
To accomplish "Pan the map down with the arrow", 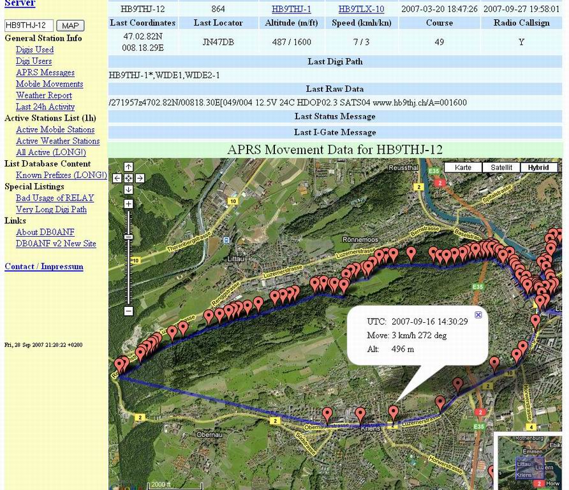I will point(128,190).
